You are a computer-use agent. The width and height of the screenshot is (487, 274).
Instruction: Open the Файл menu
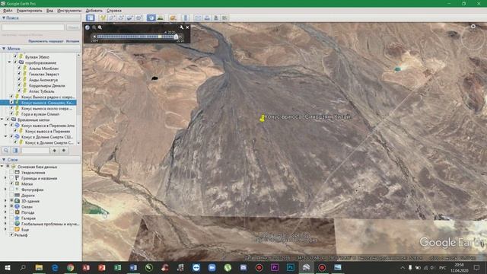[8, 11]
